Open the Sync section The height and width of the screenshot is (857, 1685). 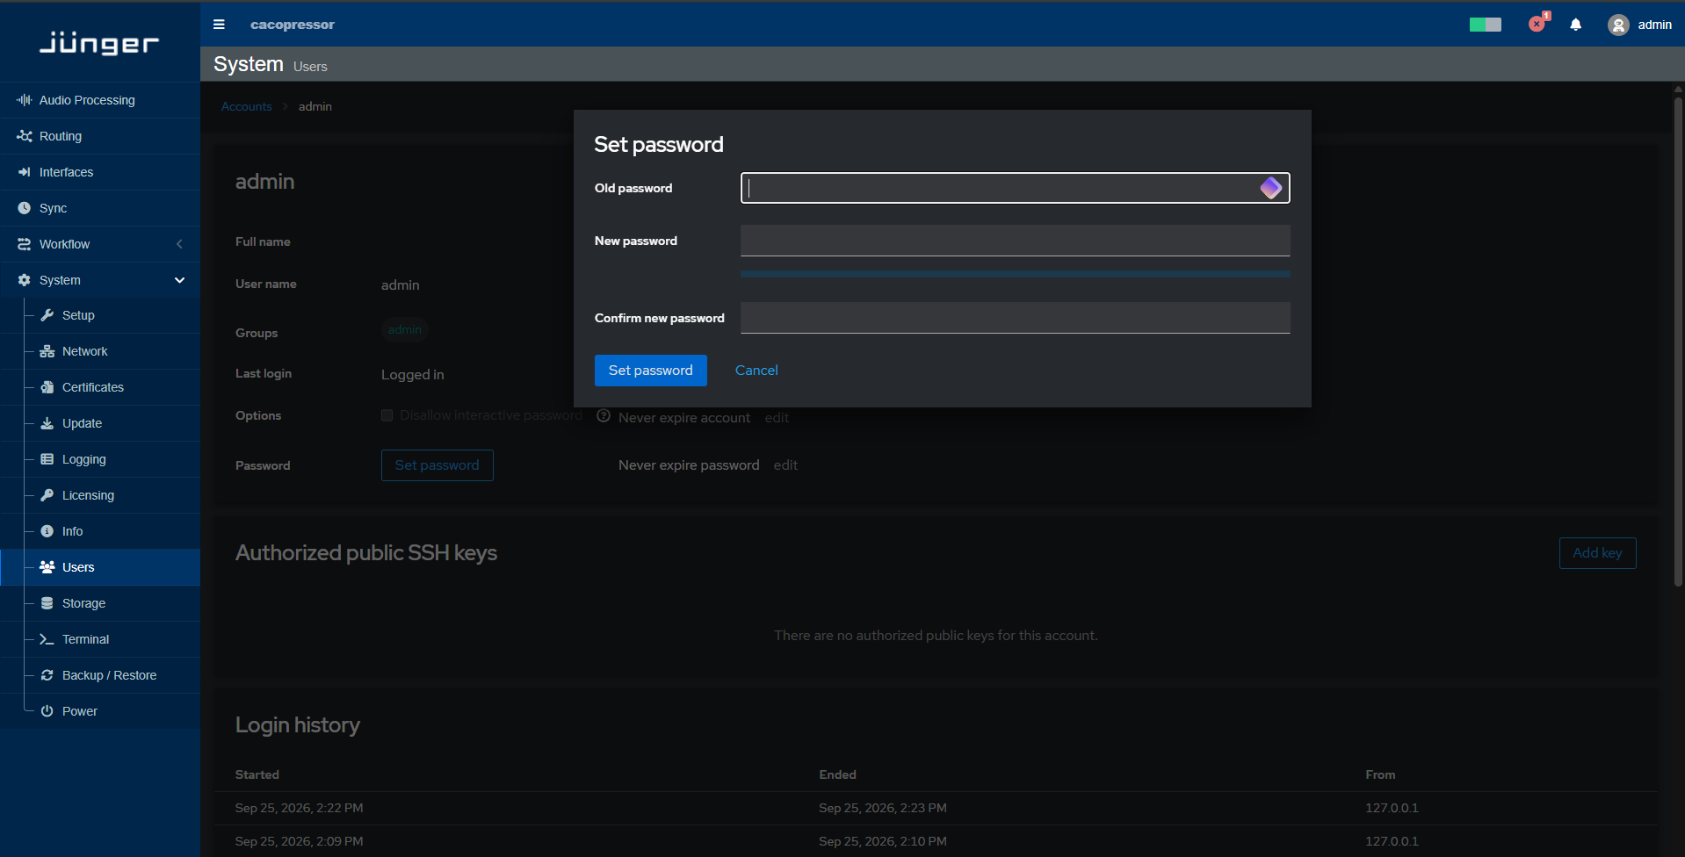tap(100, 208)
